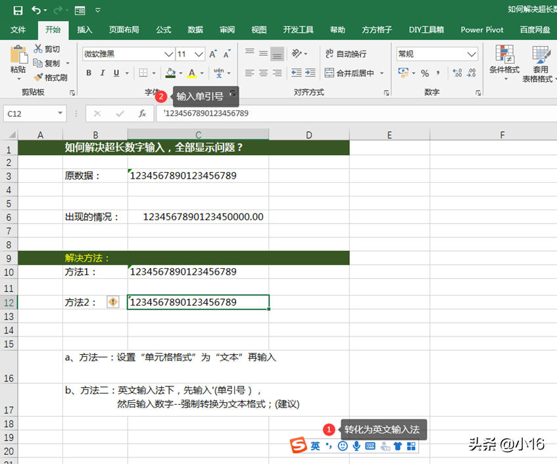Switch to the Power Pivot tab
This screenshot has height=464, width=557.
tap(482, 30)
